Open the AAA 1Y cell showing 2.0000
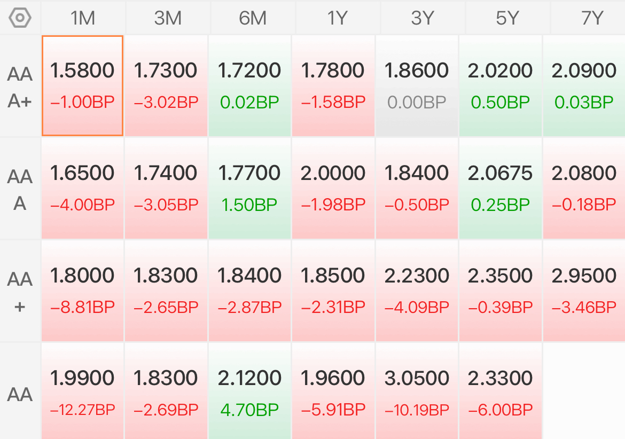 pos(333,188)
